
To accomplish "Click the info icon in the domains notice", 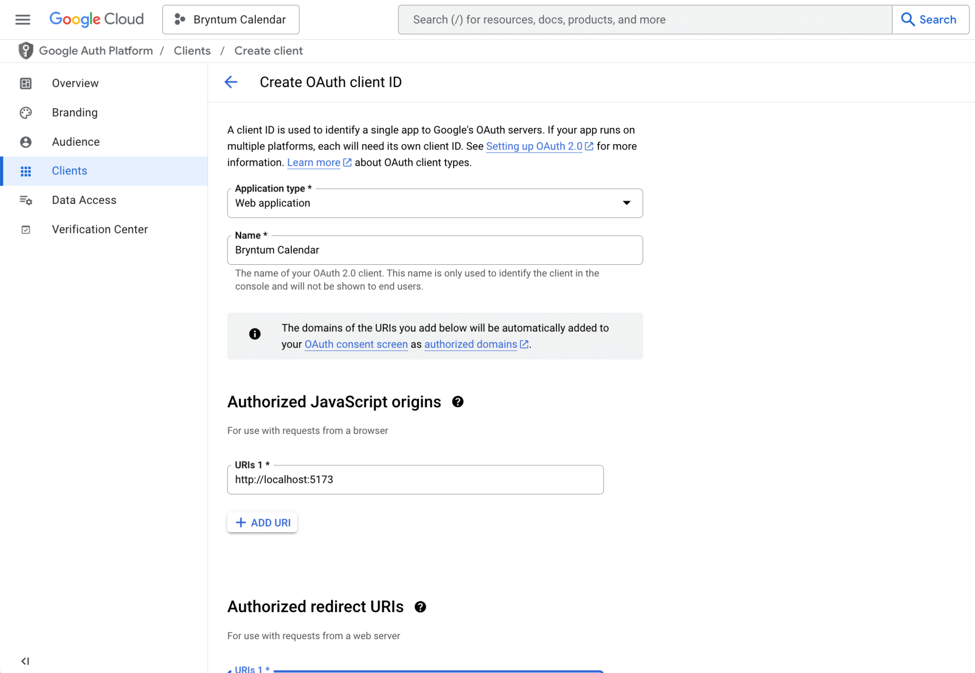I will (x=255, y=334).
